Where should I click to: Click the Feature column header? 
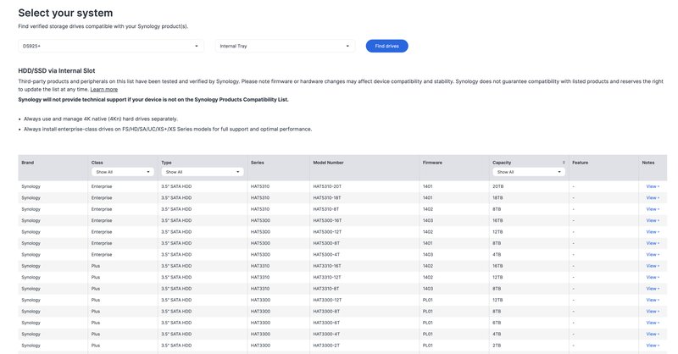pyautogui.click(x=580, y=163)
